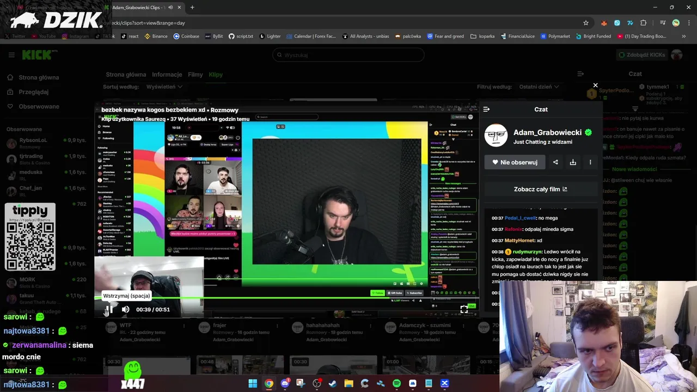Open Spotify from the taskbar
Image resolution: width=697 pixels, height=392 pixels.
coord(396,383)
